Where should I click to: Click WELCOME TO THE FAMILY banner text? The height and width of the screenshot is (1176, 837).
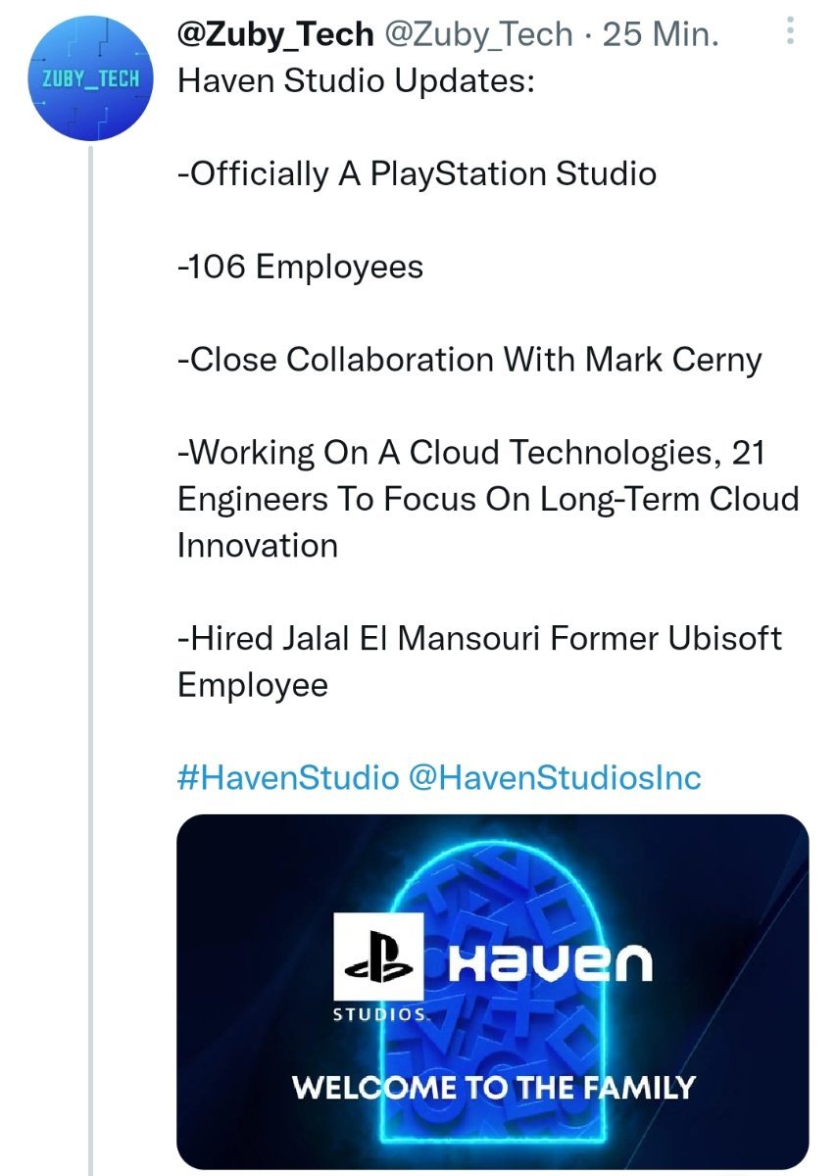tap(493, 1088)
